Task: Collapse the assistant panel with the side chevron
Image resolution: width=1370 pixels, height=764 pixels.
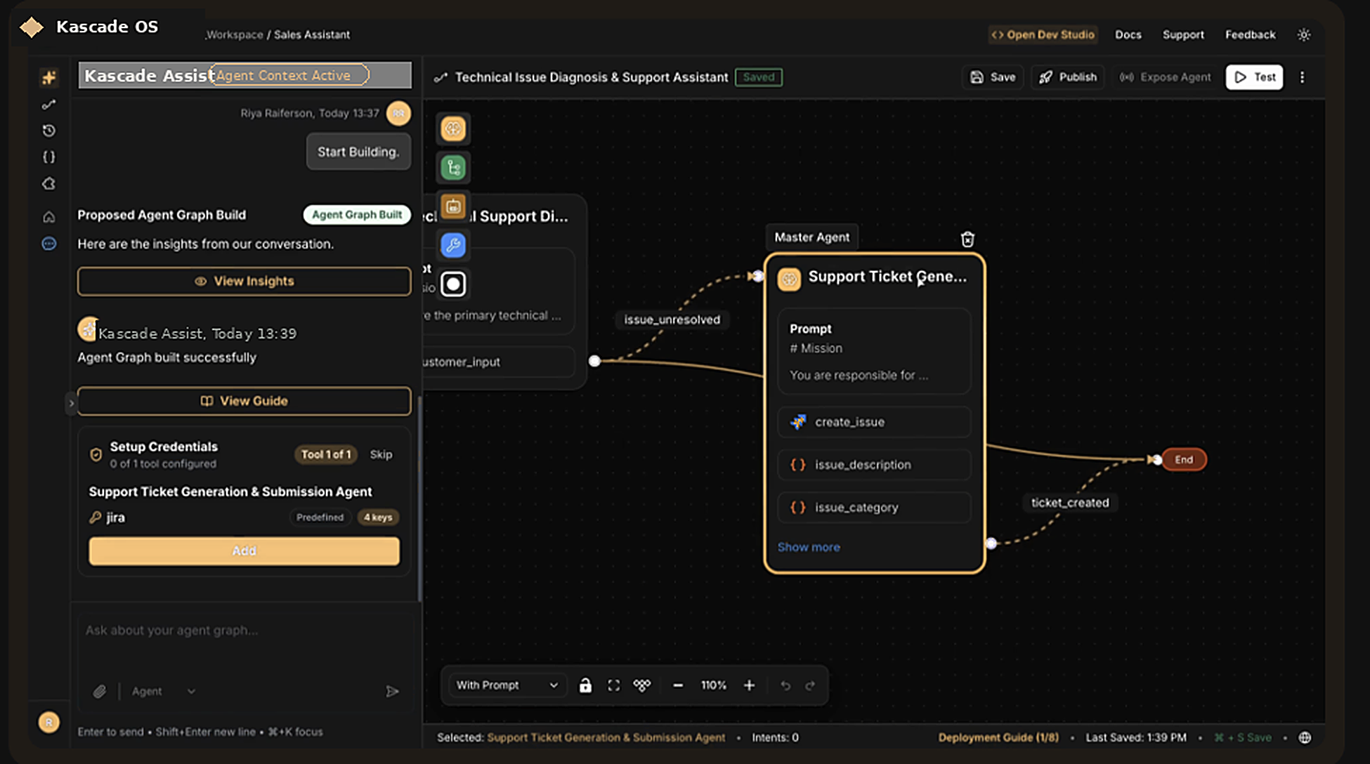Action: point(71,404)
